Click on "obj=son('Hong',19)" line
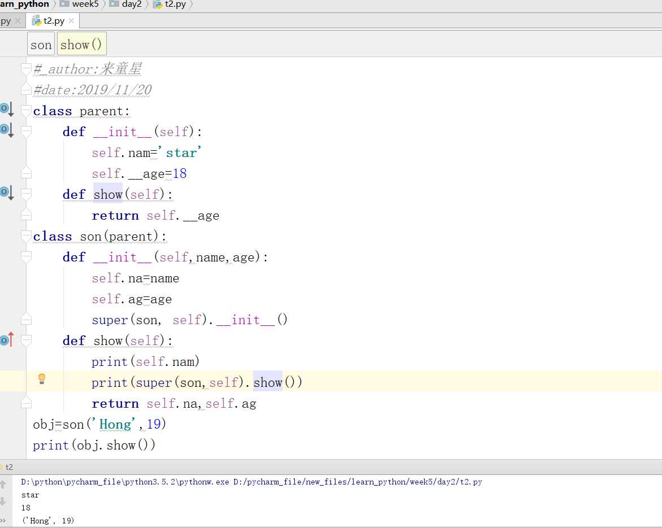This screenshot has height=528, width=662. pyautogui.click(x=99, y=424)
